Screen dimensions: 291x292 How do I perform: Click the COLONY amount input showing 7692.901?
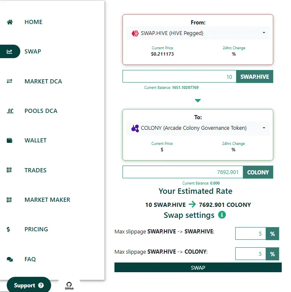183,172
